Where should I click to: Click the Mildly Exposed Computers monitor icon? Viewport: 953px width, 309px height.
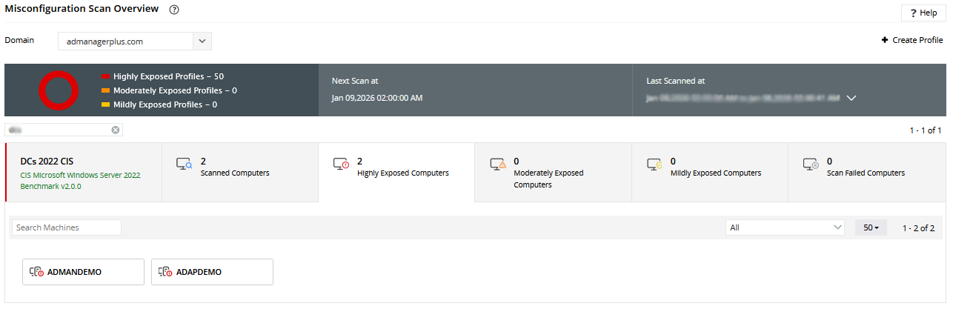pyautogui.click(x=654, y=165)
